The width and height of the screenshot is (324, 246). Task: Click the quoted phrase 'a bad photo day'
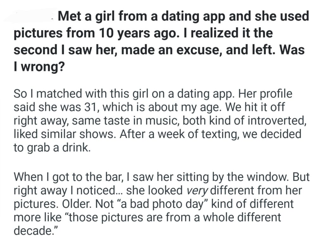162,204
